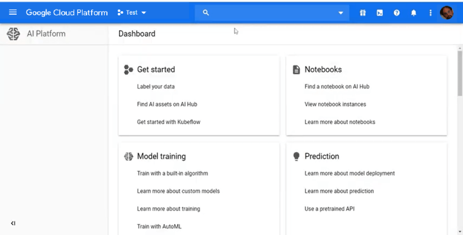Open the notifications bell
Viewport: 463px width, 235px height.
tap(414, 12)
